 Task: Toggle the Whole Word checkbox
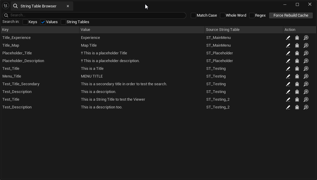[x=223, y=15]
